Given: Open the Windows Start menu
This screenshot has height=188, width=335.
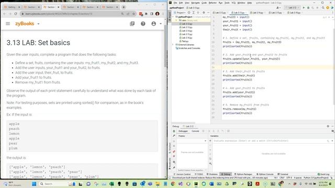Looking at the screenshot, I should [x=34, y=184].
